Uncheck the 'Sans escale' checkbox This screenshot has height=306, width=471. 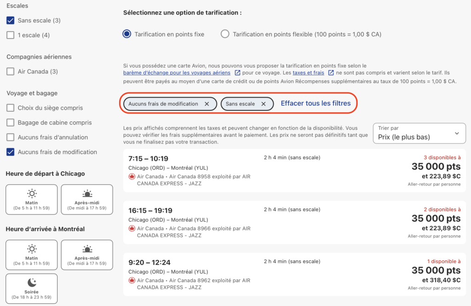11,20
